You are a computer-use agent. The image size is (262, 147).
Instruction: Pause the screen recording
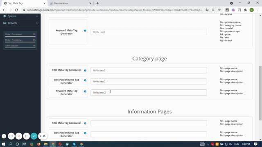26,136
